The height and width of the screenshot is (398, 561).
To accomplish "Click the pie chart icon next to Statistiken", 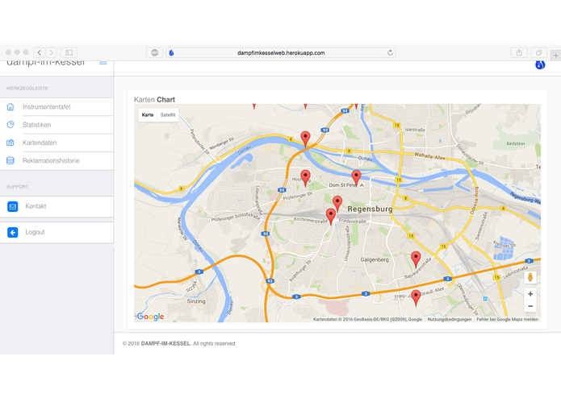I will click(10, 125).
